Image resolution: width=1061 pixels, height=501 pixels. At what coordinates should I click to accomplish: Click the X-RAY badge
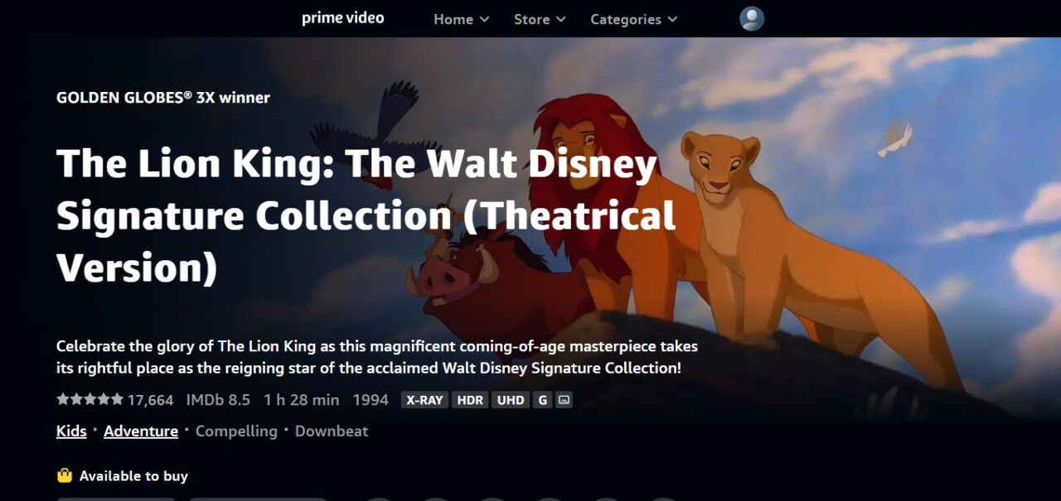pos(424,400)
